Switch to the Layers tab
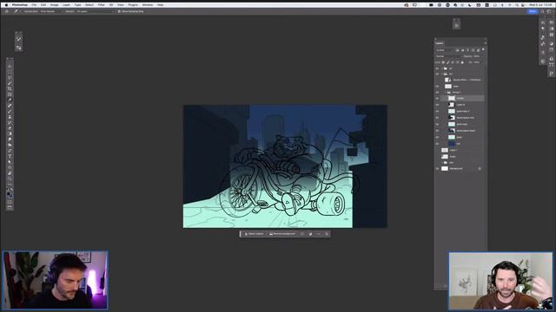This screenshot has height=312, width=556. click(440, 43)
